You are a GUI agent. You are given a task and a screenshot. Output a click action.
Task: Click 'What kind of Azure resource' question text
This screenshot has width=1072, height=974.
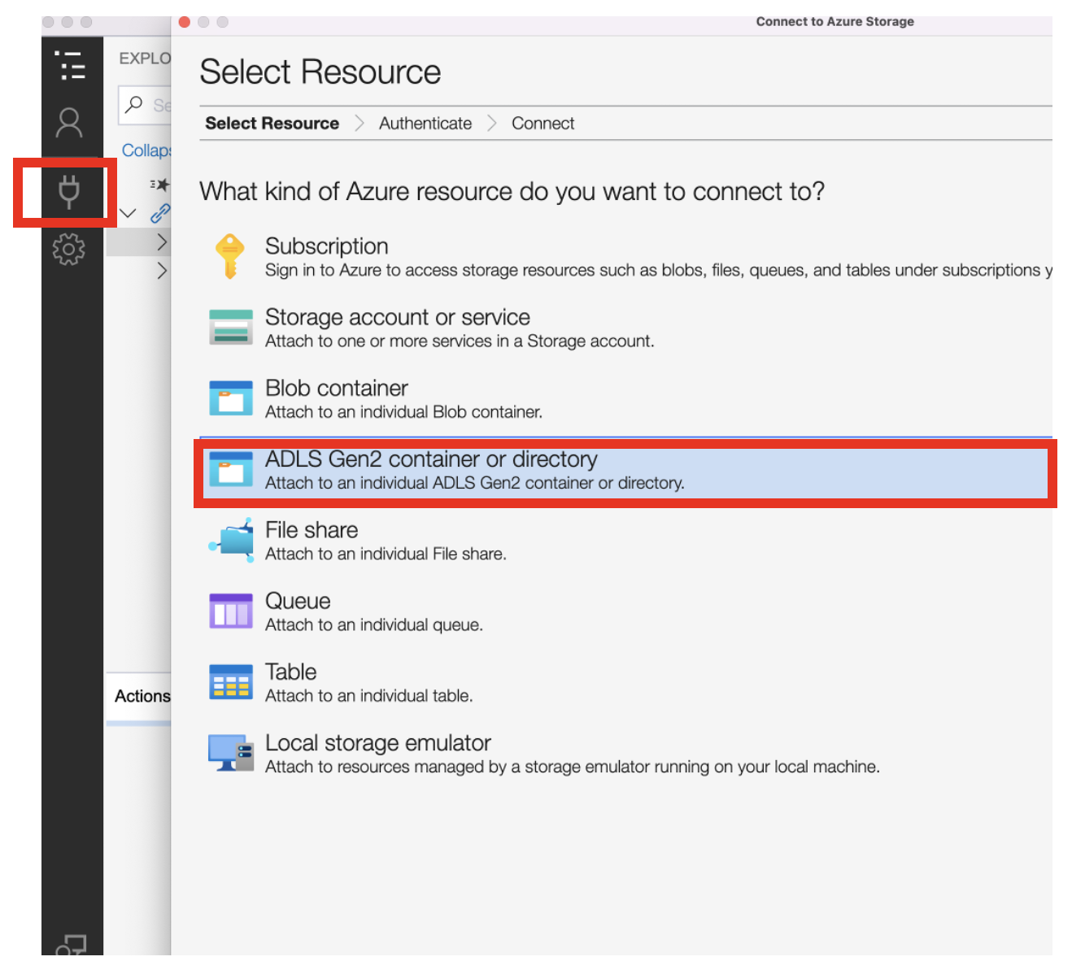tap(512, 192)
